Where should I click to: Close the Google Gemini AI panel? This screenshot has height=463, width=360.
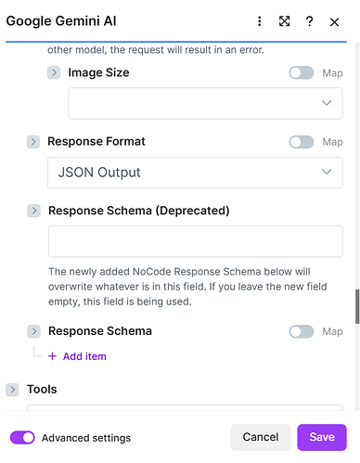click(334, 22)
